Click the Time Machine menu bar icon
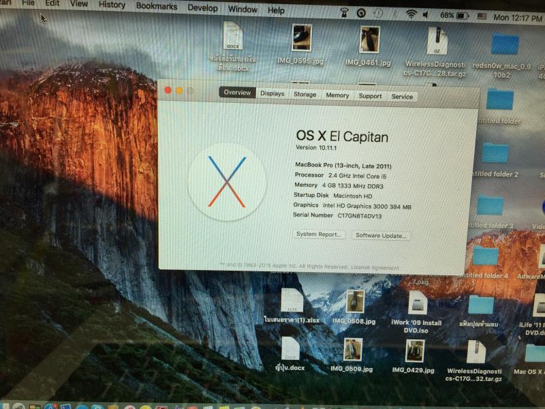Viewport: 545px width, 409px height. 378,14
